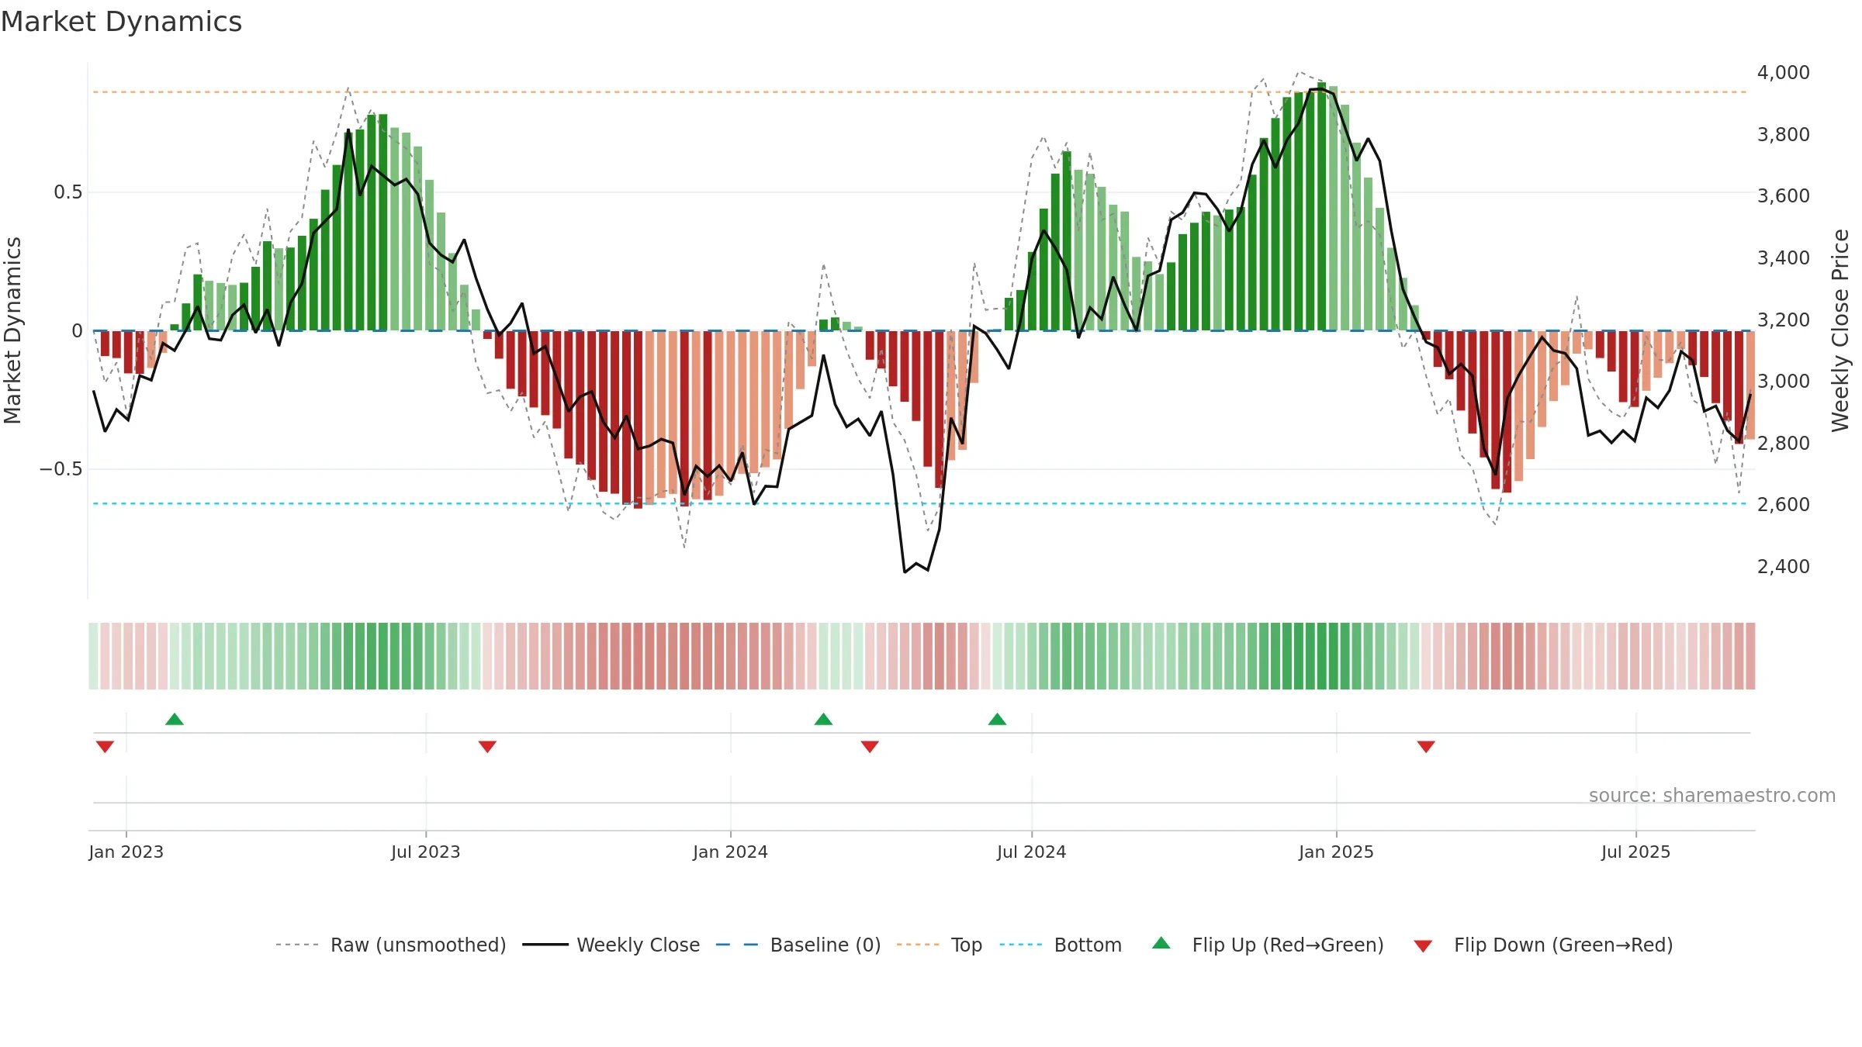1862x1047 pixels.
Task: Click the −0.5 left axis tick label
Action: [61, 469]
